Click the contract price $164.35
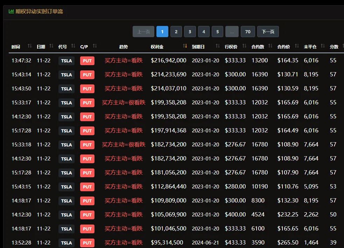The width and height of the screenshot is (344, 248). [288, 60]
